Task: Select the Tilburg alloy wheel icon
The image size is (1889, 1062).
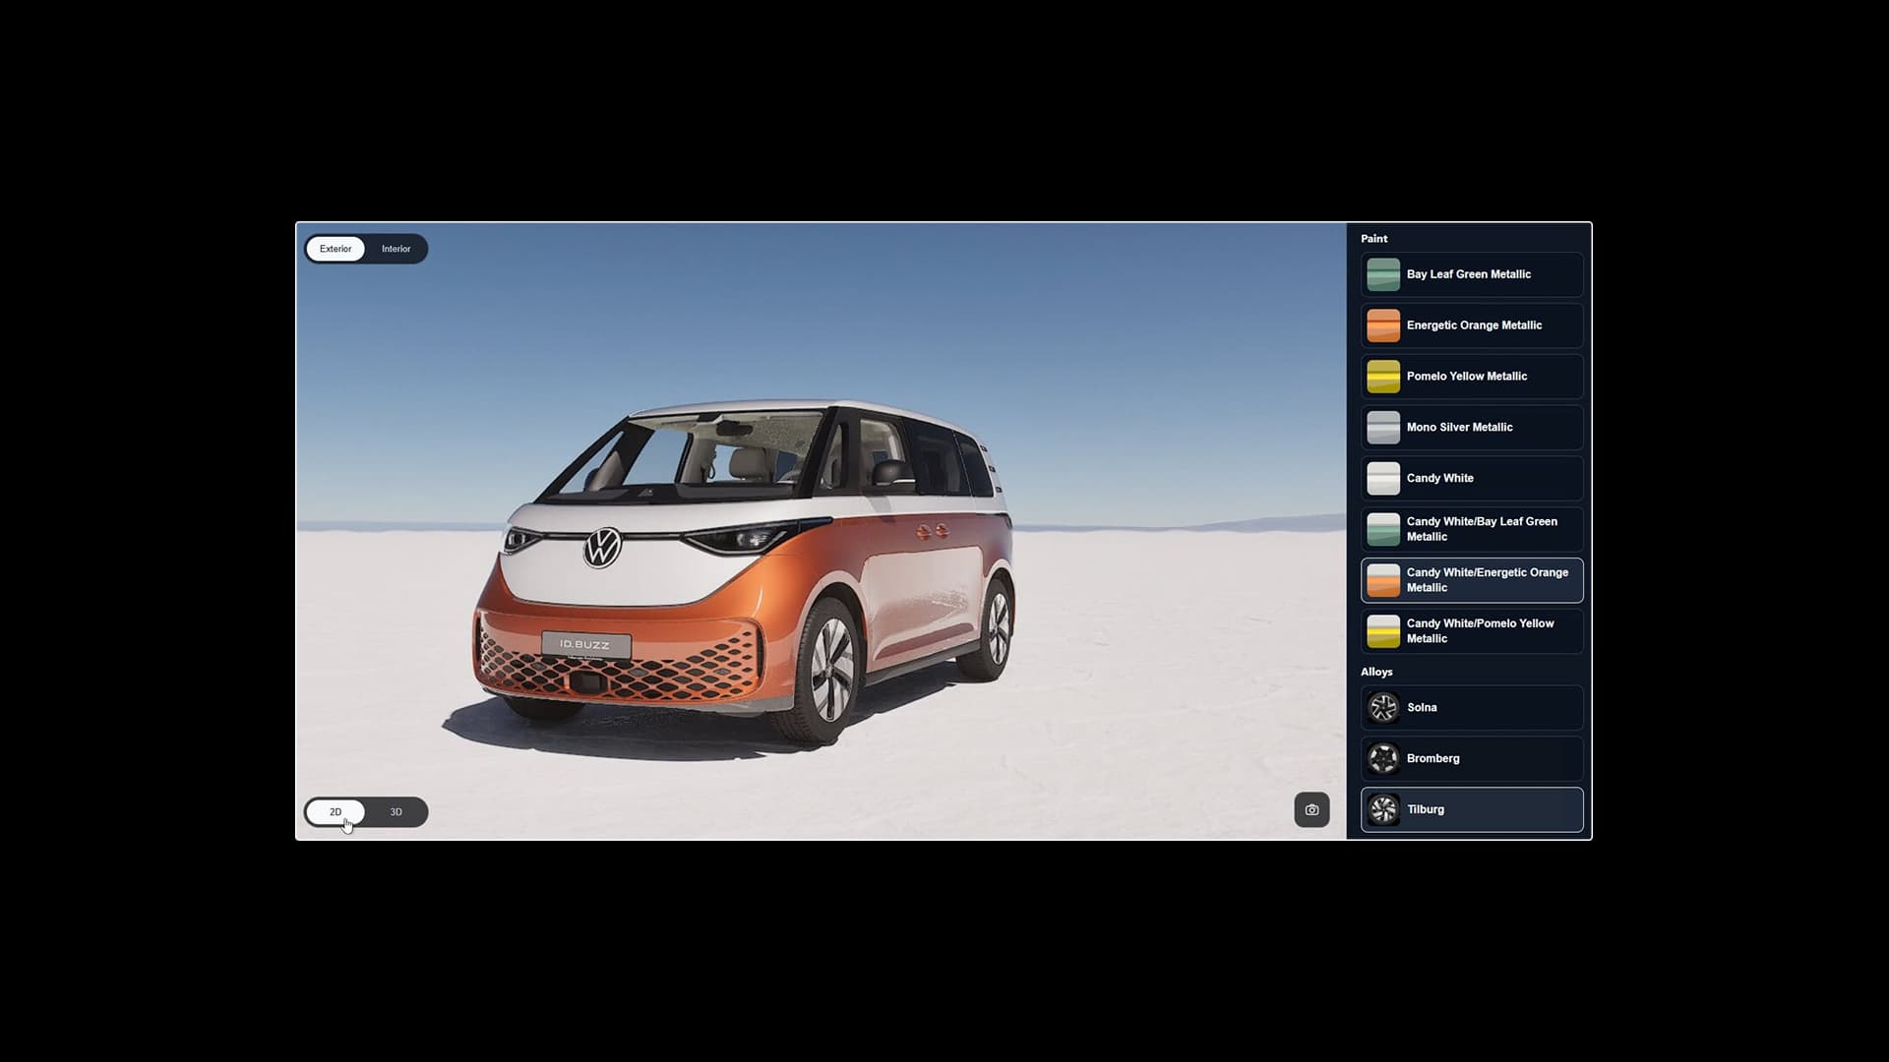Action: (x=1383, y=809)
